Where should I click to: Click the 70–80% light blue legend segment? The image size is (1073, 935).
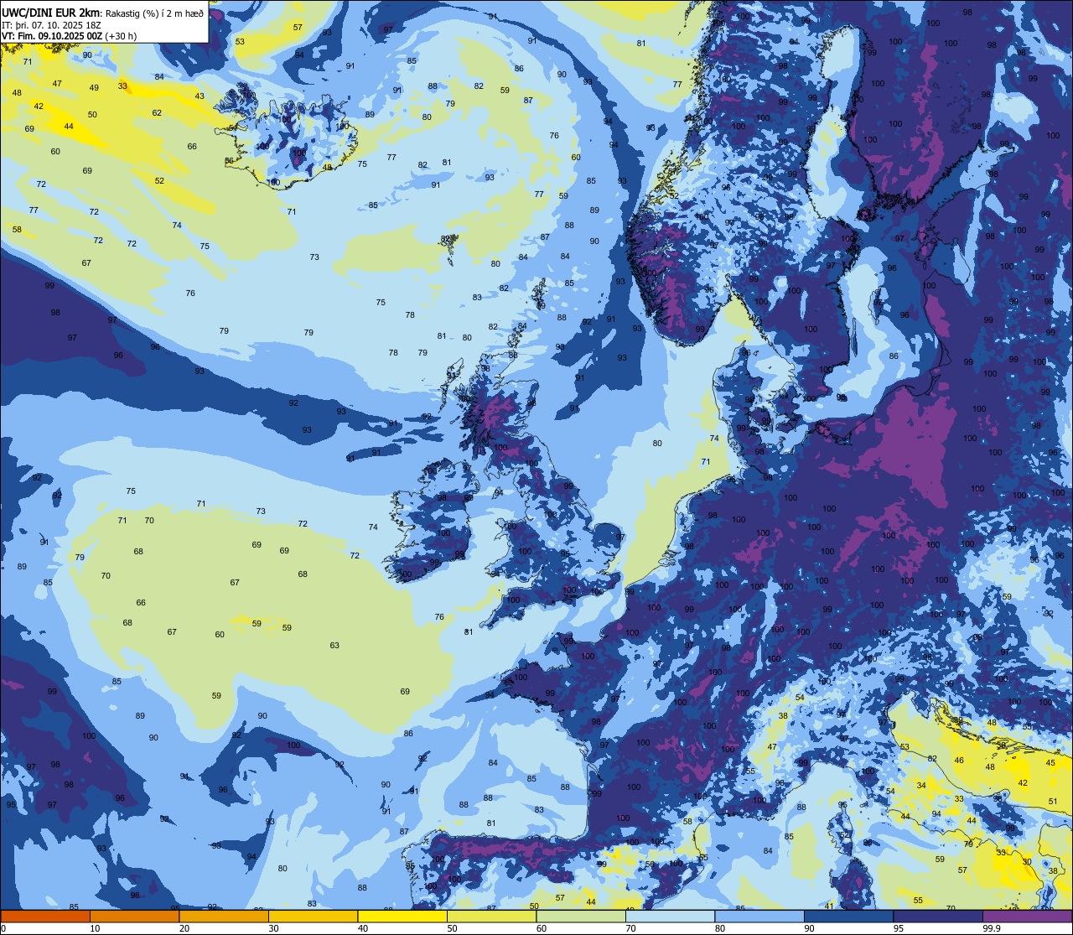(670, 916)
